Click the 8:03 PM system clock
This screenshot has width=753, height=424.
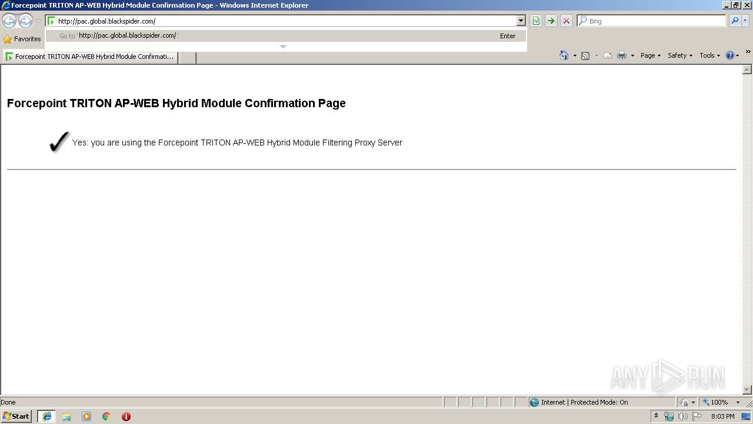[722, 416]
